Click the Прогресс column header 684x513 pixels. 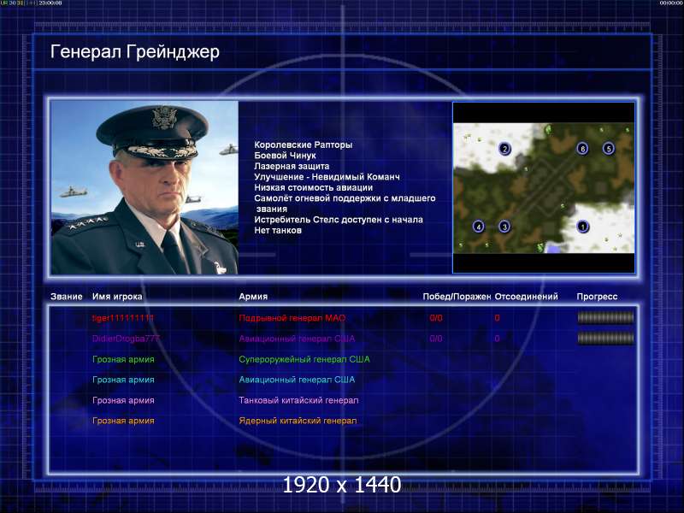point(597,297)
